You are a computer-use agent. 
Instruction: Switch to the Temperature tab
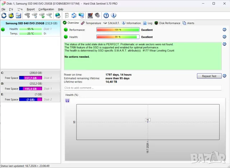91,23
